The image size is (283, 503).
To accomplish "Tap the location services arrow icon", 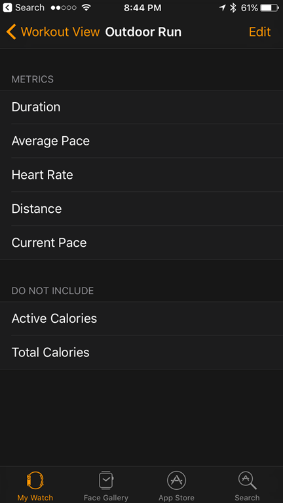I will coord(222,8).
